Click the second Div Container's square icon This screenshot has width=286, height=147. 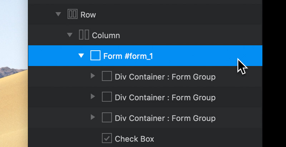pyautogui.click(x=107, y=97)
